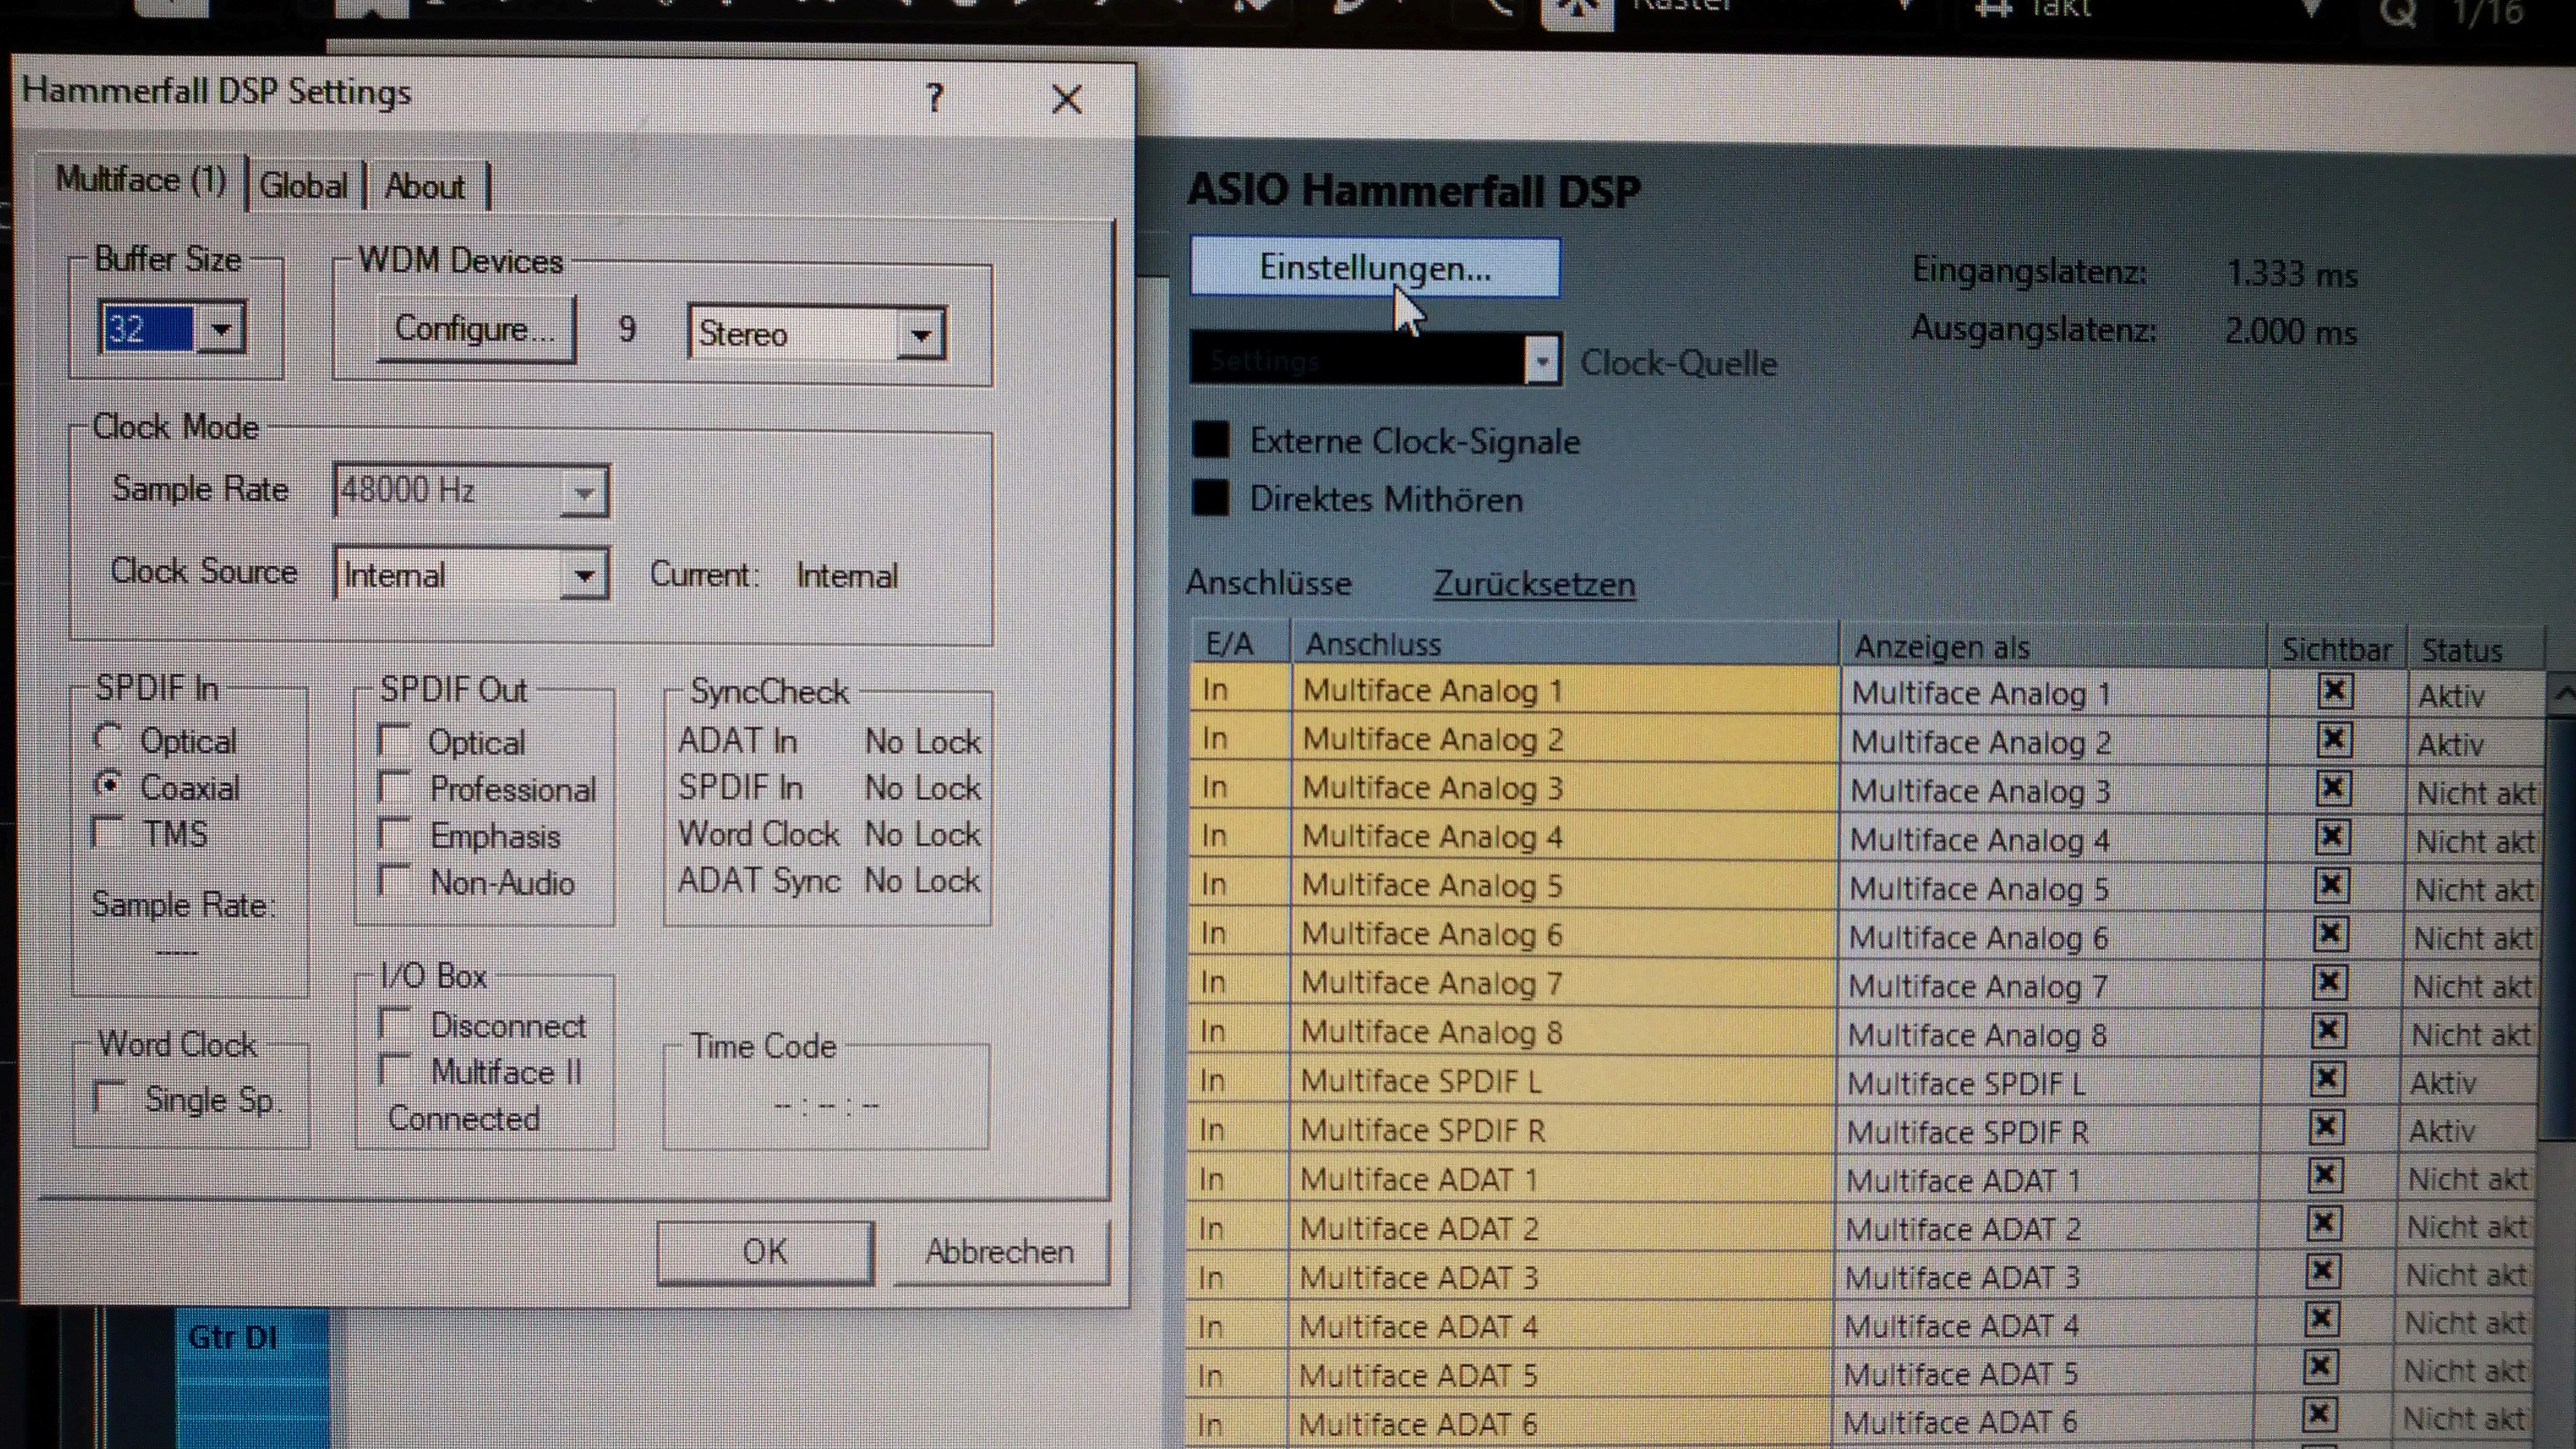Switch to the Global tab

[303, 186]
